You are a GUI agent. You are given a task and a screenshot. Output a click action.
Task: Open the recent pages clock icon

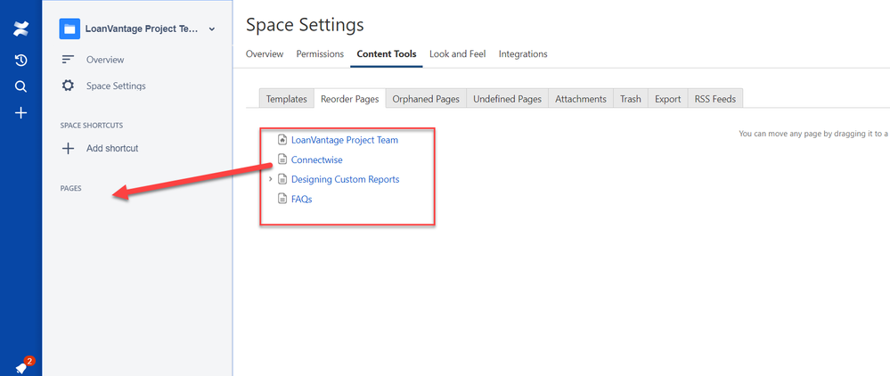(21, 61)
